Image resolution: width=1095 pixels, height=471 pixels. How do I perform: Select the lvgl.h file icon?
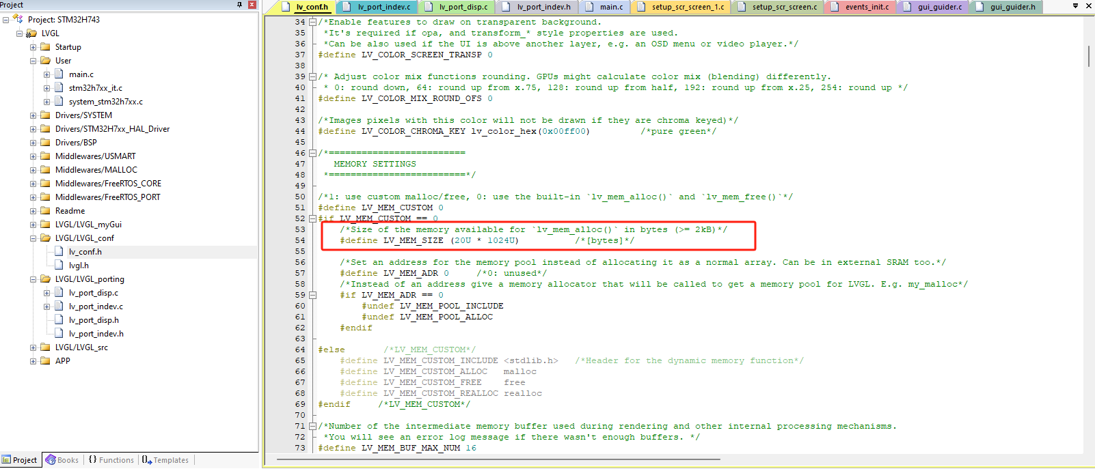[59, 266]
